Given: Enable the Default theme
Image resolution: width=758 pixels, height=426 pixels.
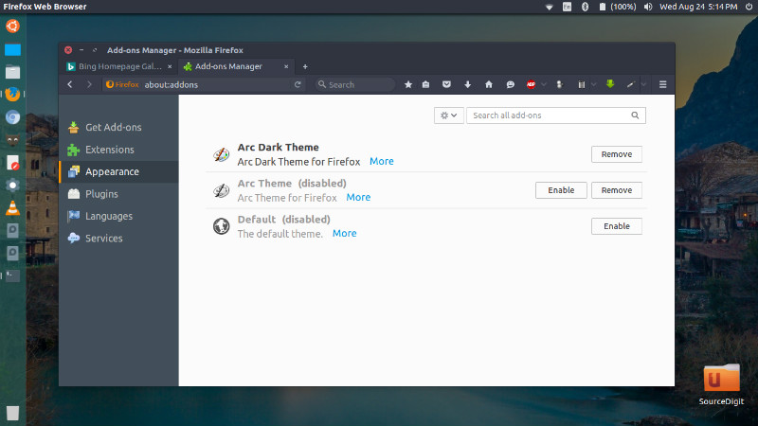Looking at the screenshot, I should coord(617,226).
